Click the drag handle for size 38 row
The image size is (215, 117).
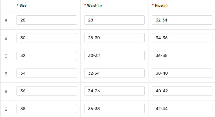coord(6,109)
